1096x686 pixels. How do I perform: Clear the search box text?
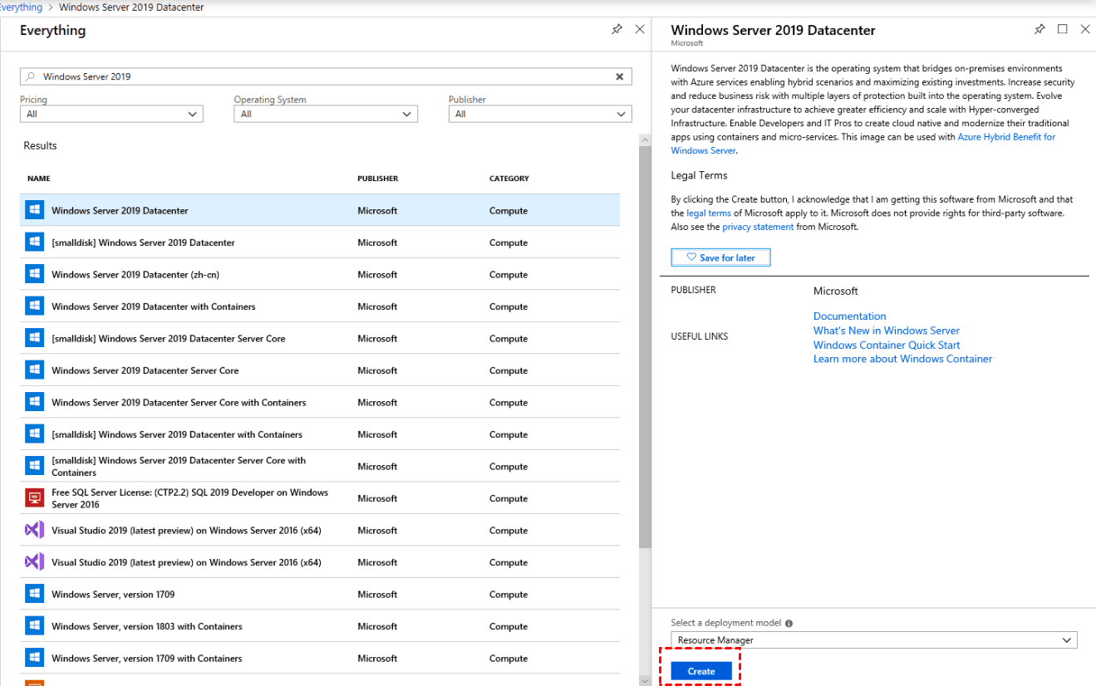619,76
